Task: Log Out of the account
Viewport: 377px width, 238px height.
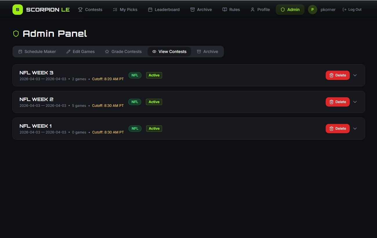Action: (352, 10)
